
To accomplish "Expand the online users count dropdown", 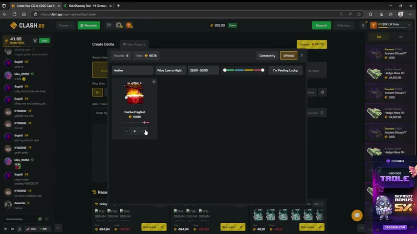I will [x=44, y=229].
